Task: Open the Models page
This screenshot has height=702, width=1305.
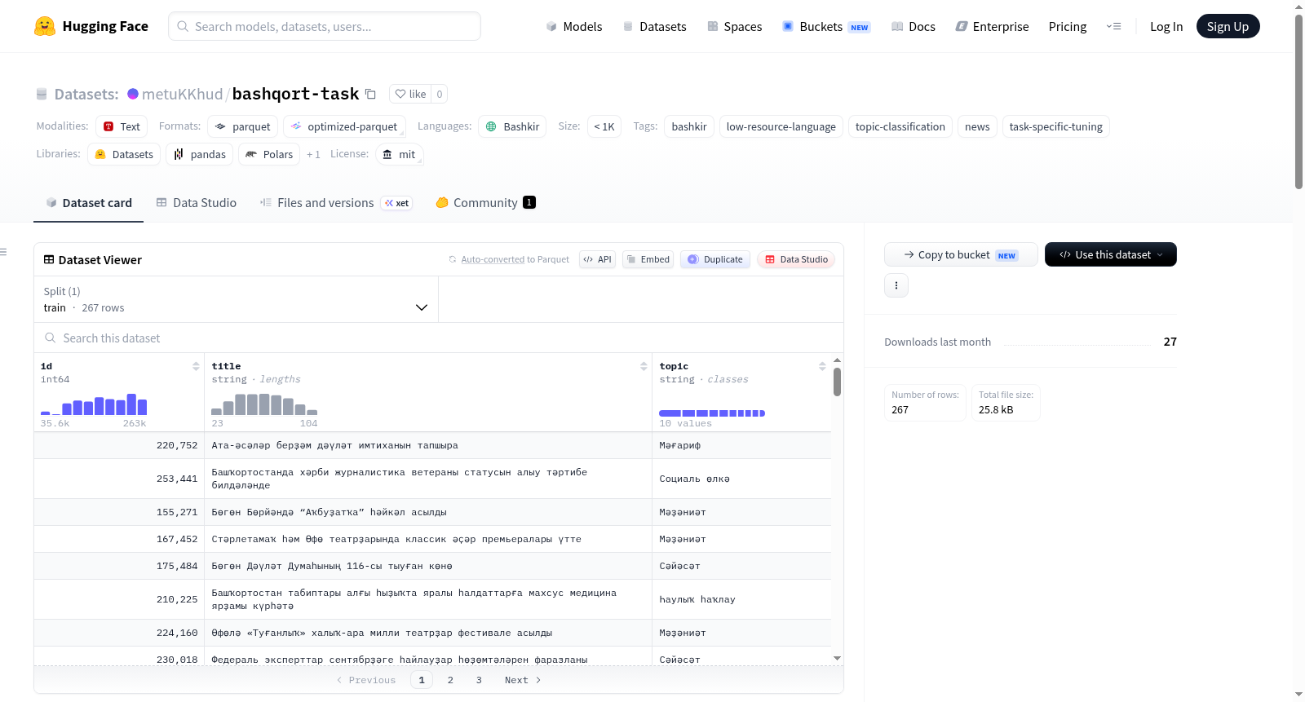Action: pyautogui.click(x=574, y=26)
